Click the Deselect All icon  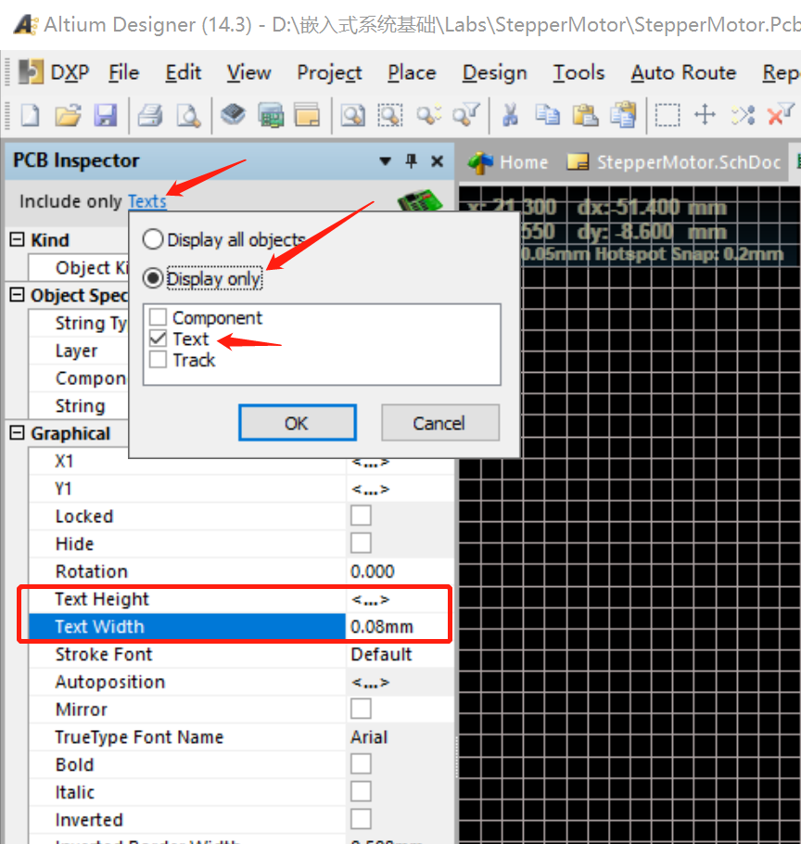click(x=743, y=115)
